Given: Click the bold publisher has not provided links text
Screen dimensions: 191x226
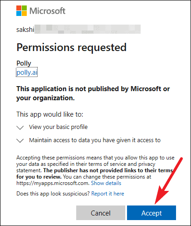Looking at the screenshot, I should (x=95, y=174).
